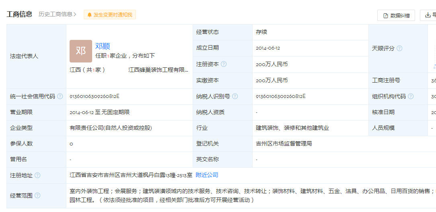Click the 邓 avatar thumbnail
This screenshot has height=212, width=436.
pyautogui.click(x=80, y=51)
